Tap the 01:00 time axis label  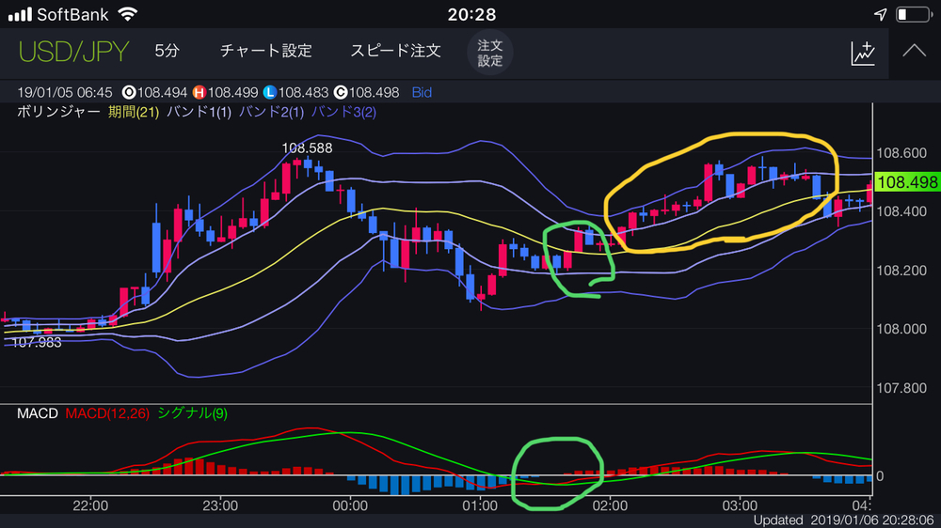[x=480, y=505]
